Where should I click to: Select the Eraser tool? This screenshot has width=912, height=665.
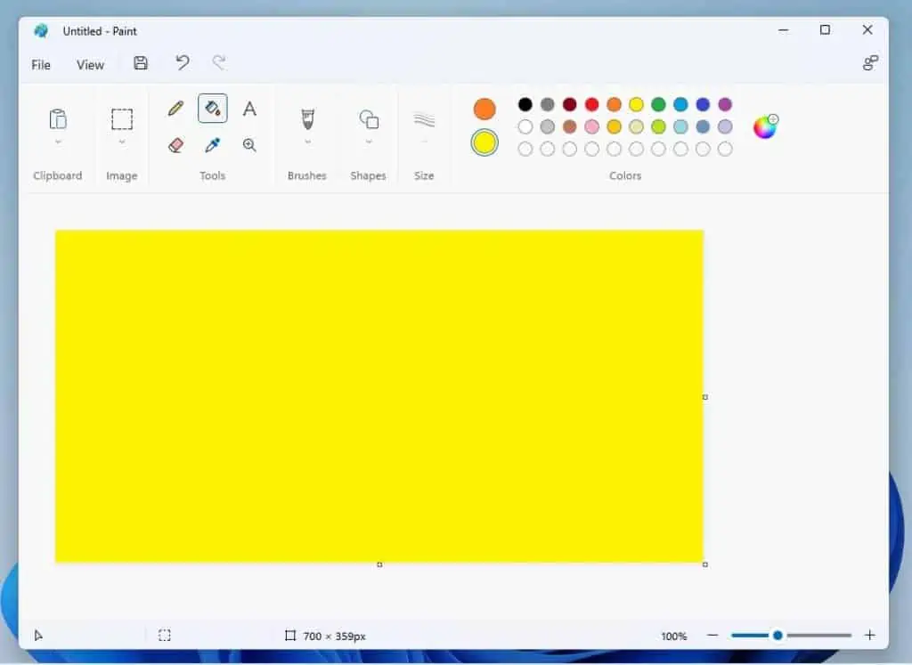coord(175,145)
